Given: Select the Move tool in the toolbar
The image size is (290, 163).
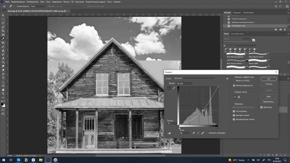Looking at the screenshot, I should (3, 15).
